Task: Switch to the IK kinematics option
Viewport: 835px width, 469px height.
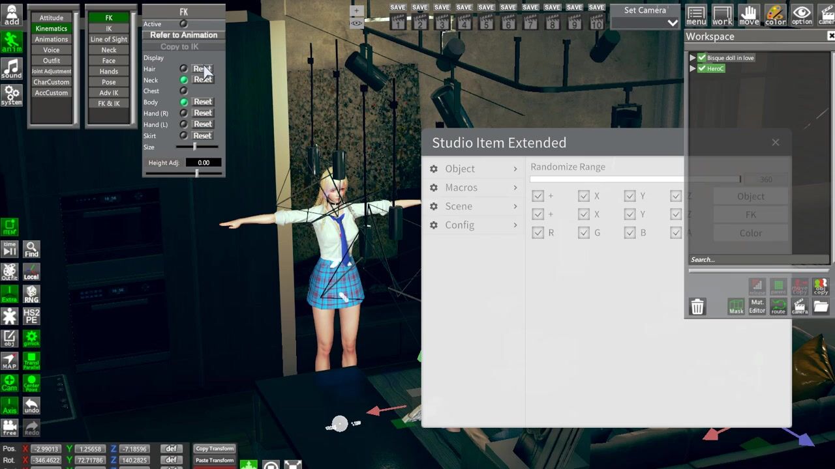Action: click(x=109, y=29)
